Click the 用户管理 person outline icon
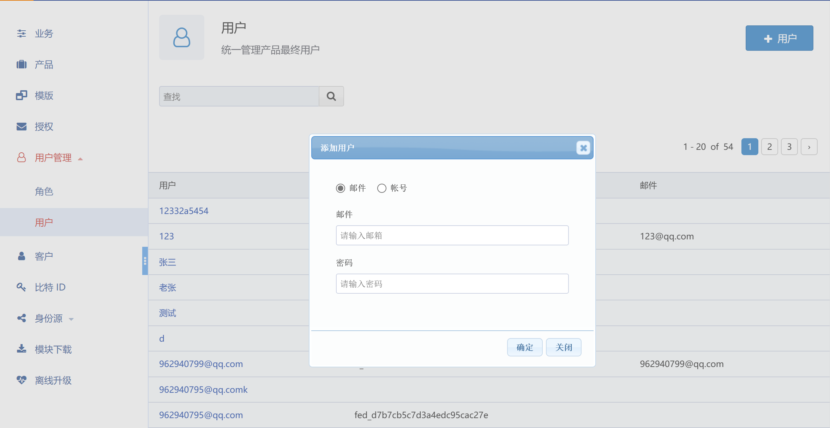The image size is (830, 428). coord(22,157)
